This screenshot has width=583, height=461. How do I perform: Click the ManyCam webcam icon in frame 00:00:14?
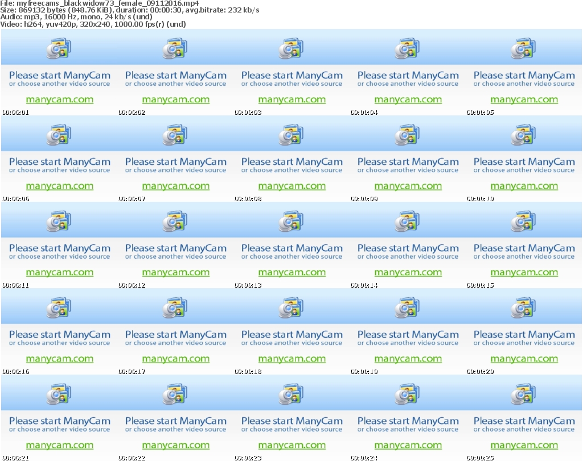407,221
